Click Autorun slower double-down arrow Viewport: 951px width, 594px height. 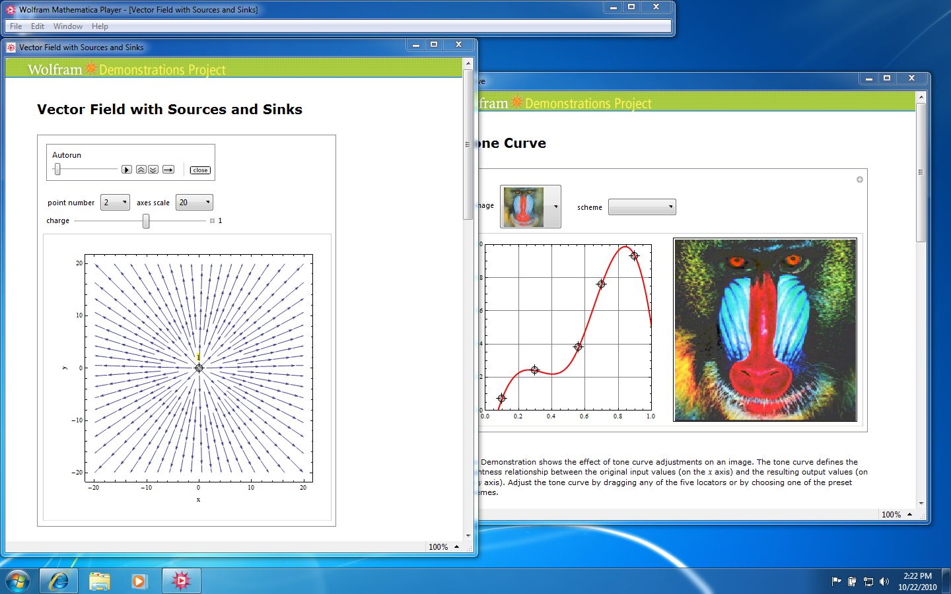pos(153,170)
